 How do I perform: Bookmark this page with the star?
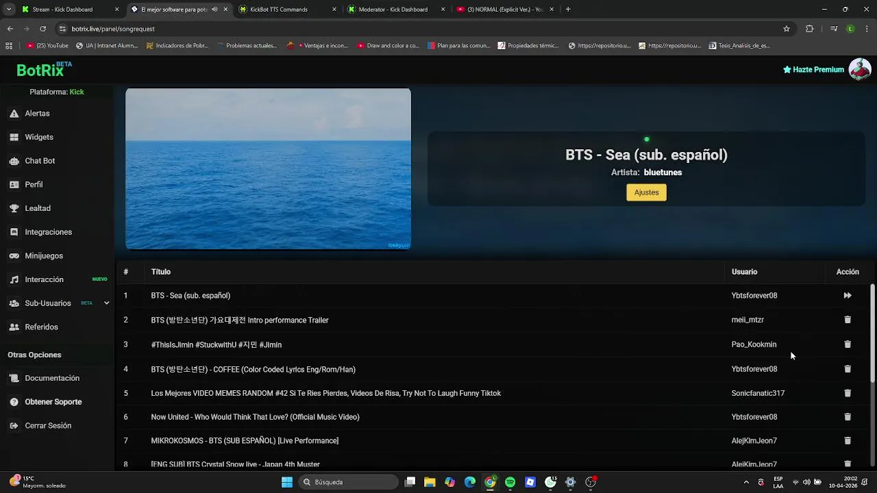pos(787,29)
